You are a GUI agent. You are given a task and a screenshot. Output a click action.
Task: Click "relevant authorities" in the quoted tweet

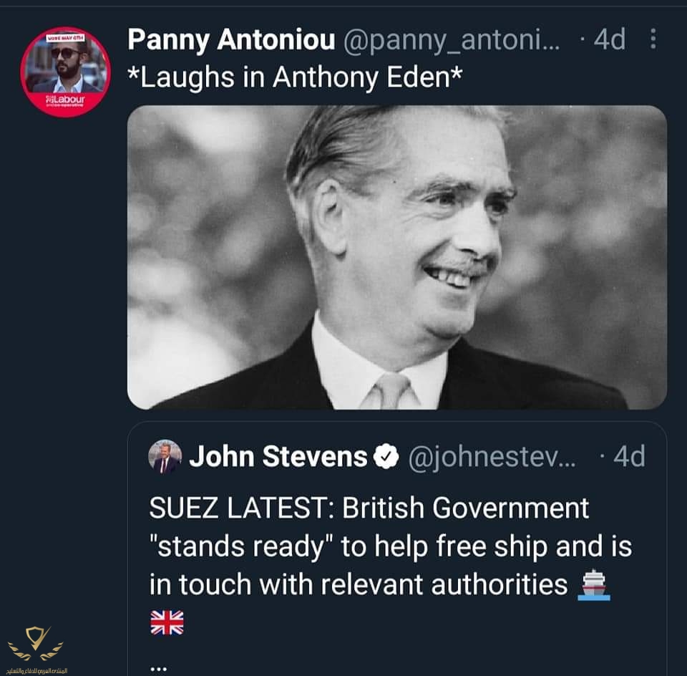[443, 585]
